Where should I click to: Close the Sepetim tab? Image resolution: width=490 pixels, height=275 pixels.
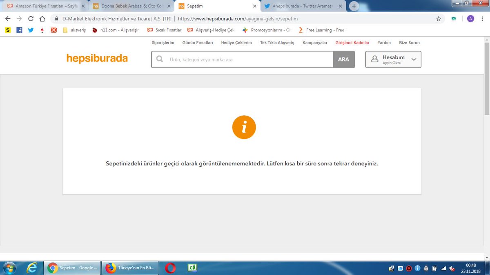(x=254, y=6)
